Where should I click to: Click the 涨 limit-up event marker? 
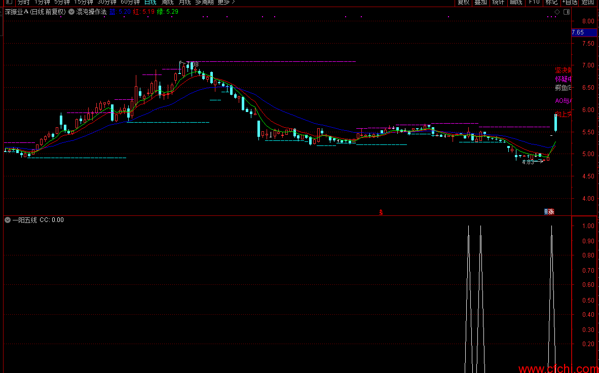[x=552, y=212]
